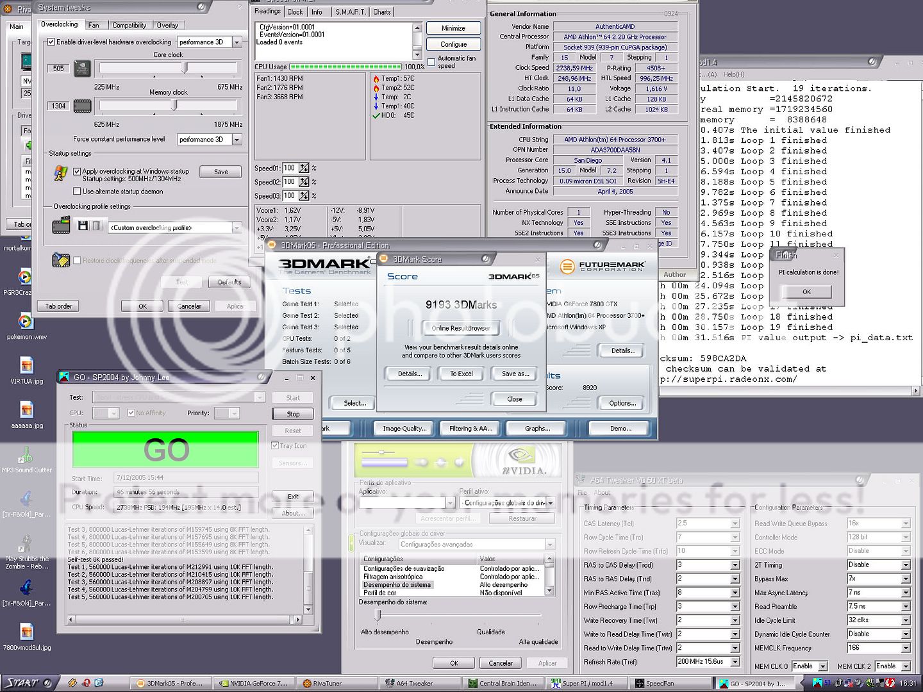
Task: Click the Memory clock slider handle
Action: [x=174, y=106]
